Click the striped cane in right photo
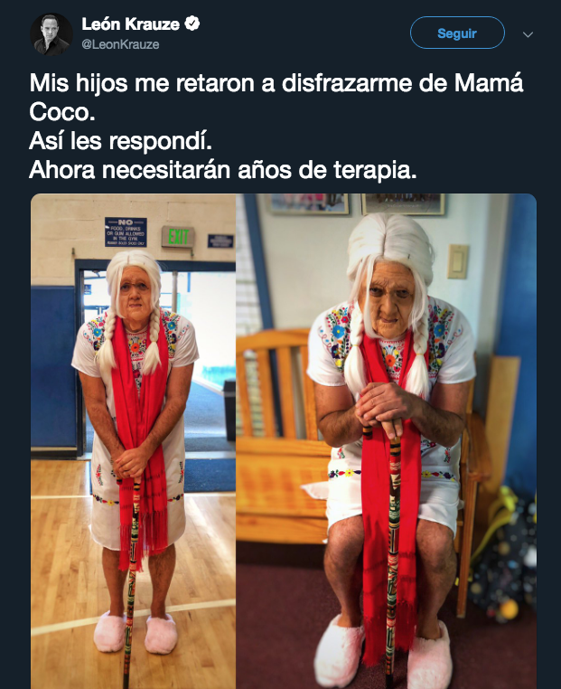The height and width of the screenshot is (689, 561). (x=392, y=553)
